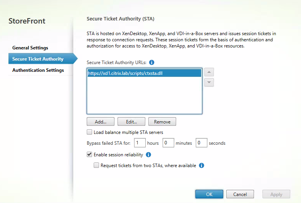Click the bypass hours input field

(140, 143)
